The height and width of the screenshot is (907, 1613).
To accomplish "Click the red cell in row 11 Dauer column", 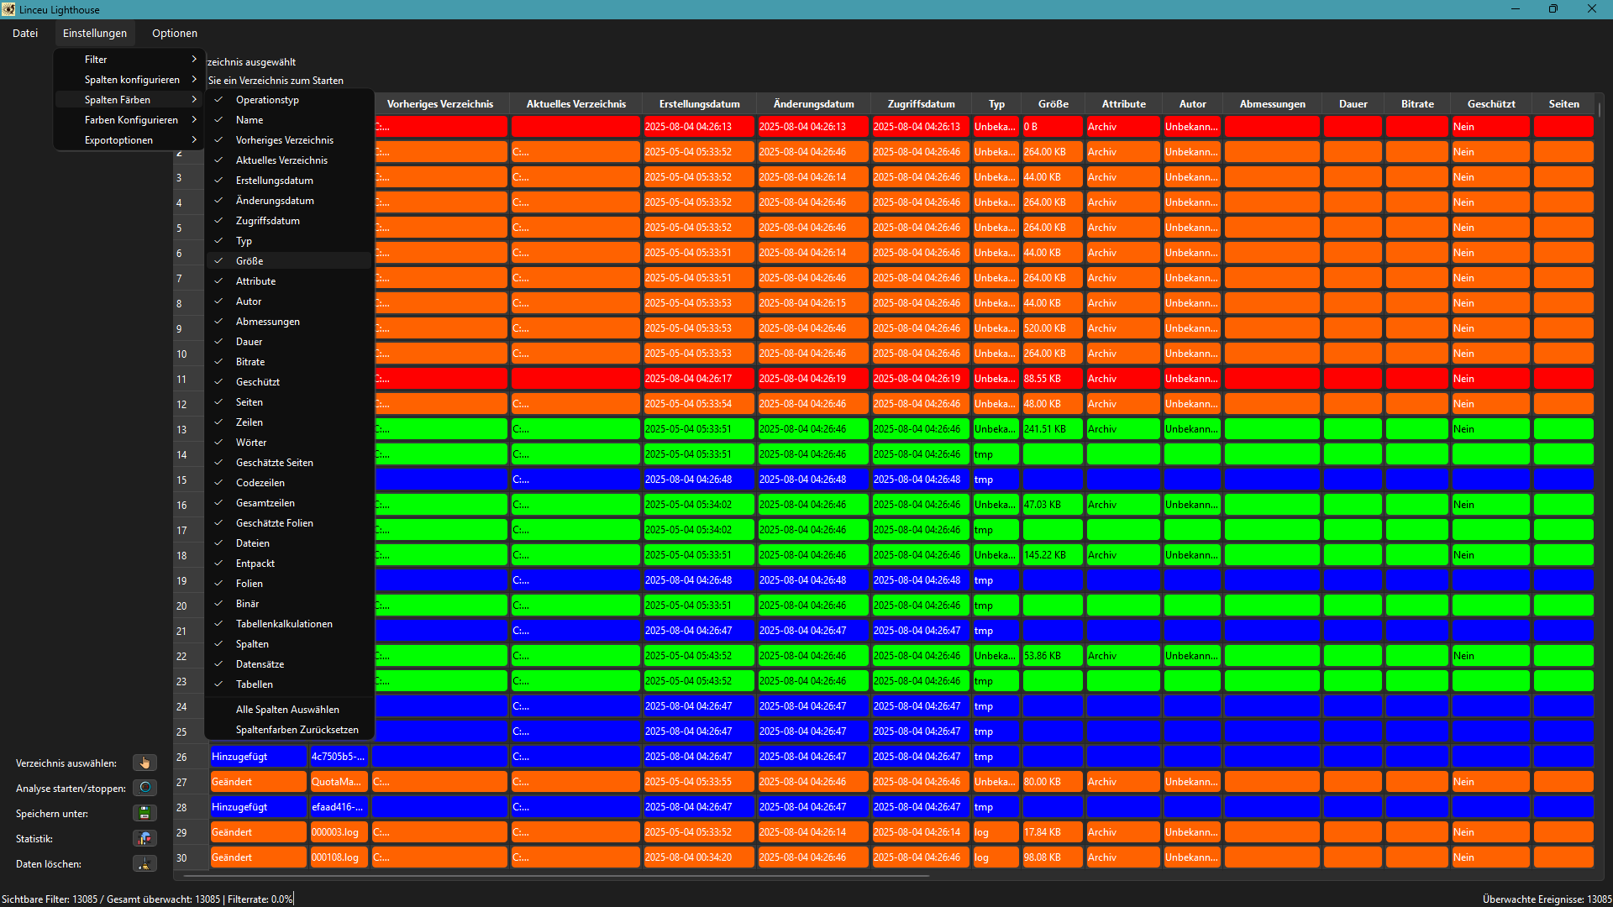I will pyautogui.click(x=1353, y=379).
